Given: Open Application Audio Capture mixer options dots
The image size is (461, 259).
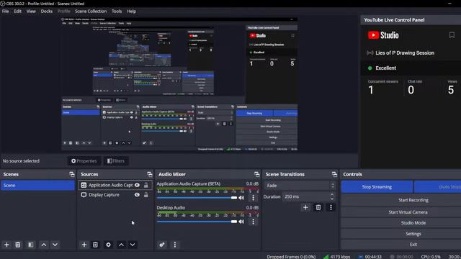Looking at the screenshot, I should (x=253, y=198).
